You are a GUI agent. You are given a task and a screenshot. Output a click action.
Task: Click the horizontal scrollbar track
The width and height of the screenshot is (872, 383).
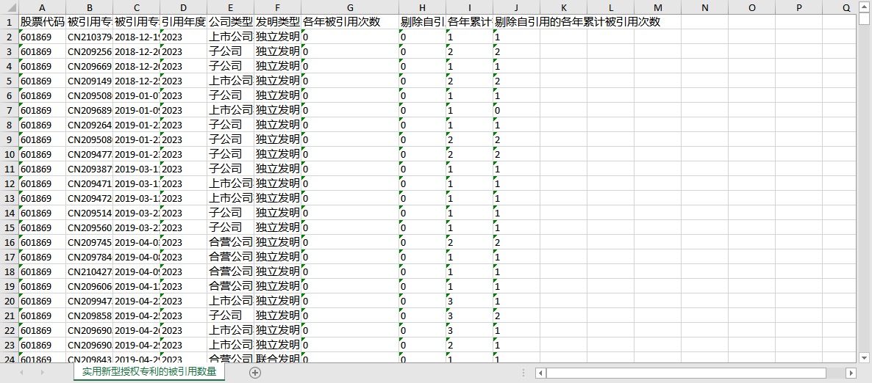tap(695, 373)
